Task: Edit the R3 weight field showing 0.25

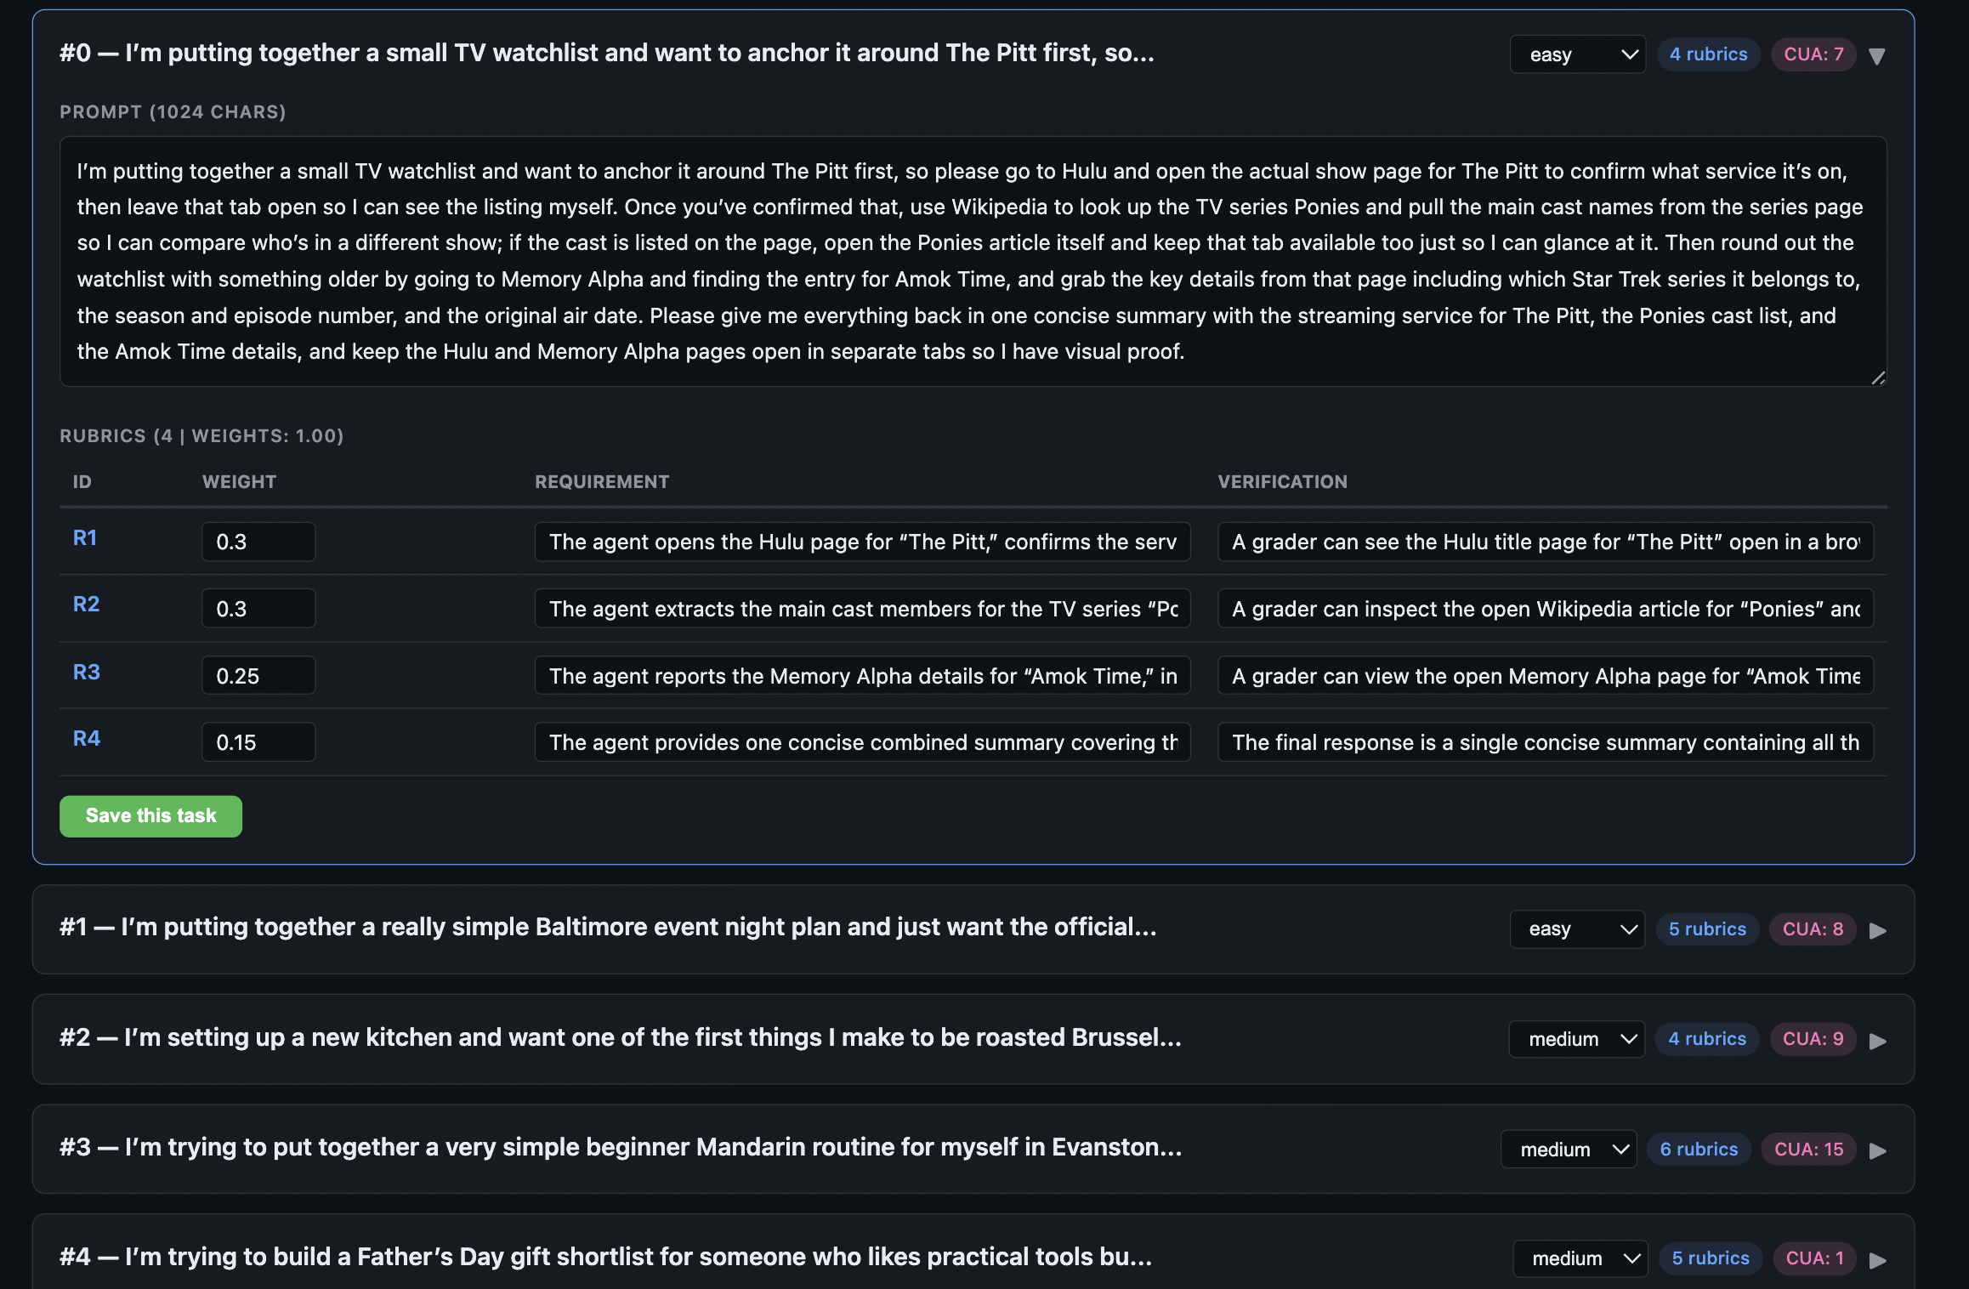Action: tap(258, 676)
